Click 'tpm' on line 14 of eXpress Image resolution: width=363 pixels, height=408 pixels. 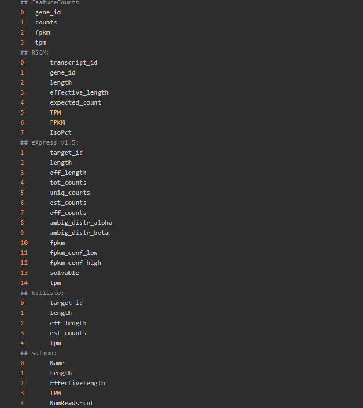tap(56, 283)
